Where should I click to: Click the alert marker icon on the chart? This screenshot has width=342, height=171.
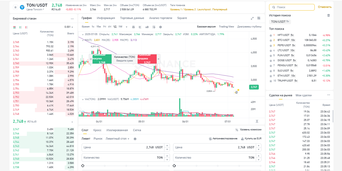click(236, 92)
